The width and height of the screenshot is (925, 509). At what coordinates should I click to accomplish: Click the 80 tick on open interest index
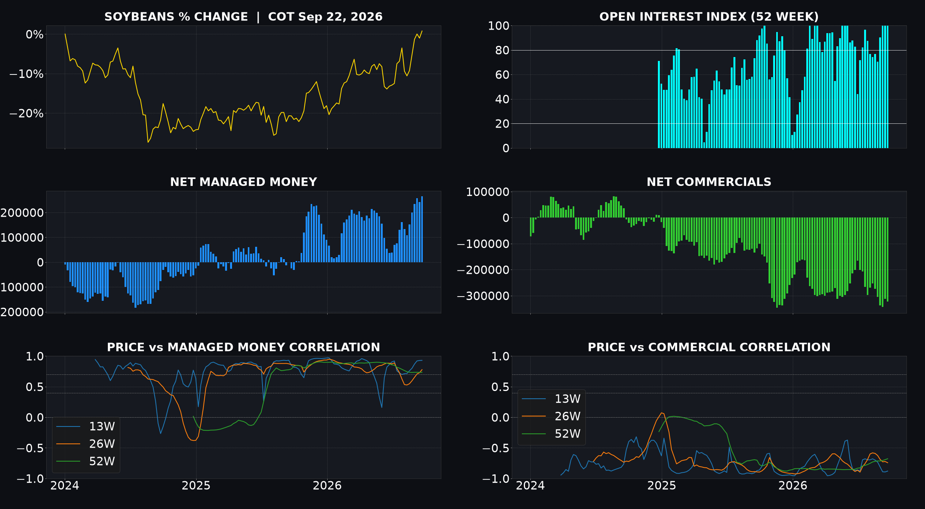pyautogui.click(x=502, y=50)
